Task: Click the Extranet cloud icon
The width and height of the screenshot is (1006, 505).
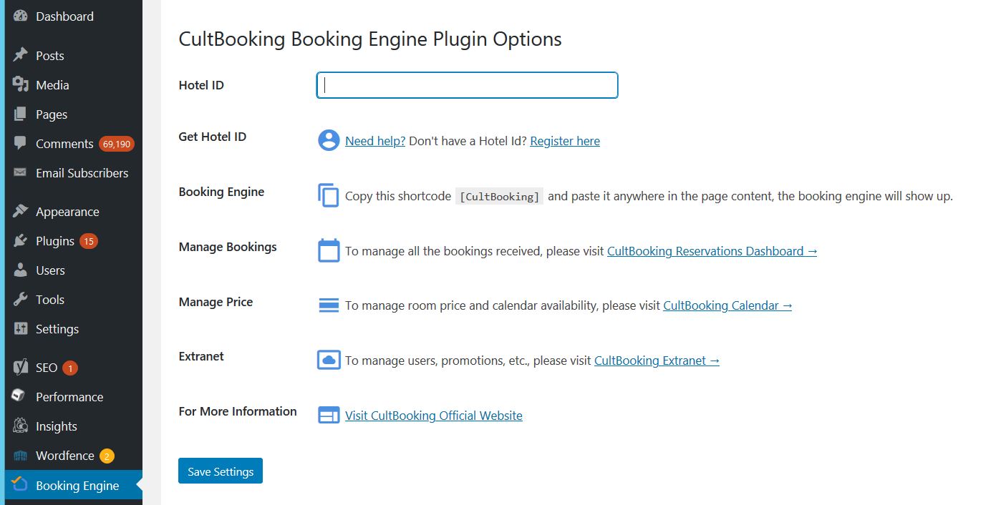Action: click(x=328, y=360)
